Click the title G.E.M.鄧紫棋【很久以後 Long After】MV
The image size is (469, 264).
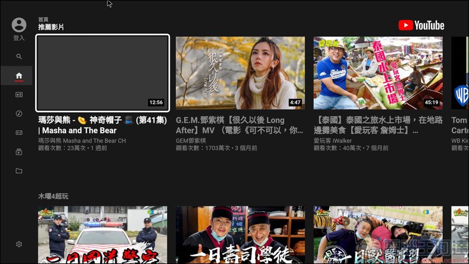(x=239, y=125)
